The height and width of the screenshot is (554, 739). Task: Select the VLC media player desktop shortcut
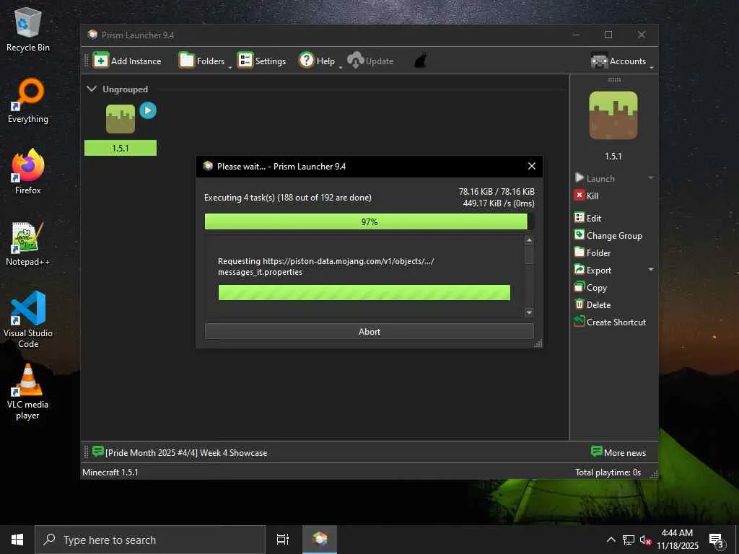pos(28,391)
